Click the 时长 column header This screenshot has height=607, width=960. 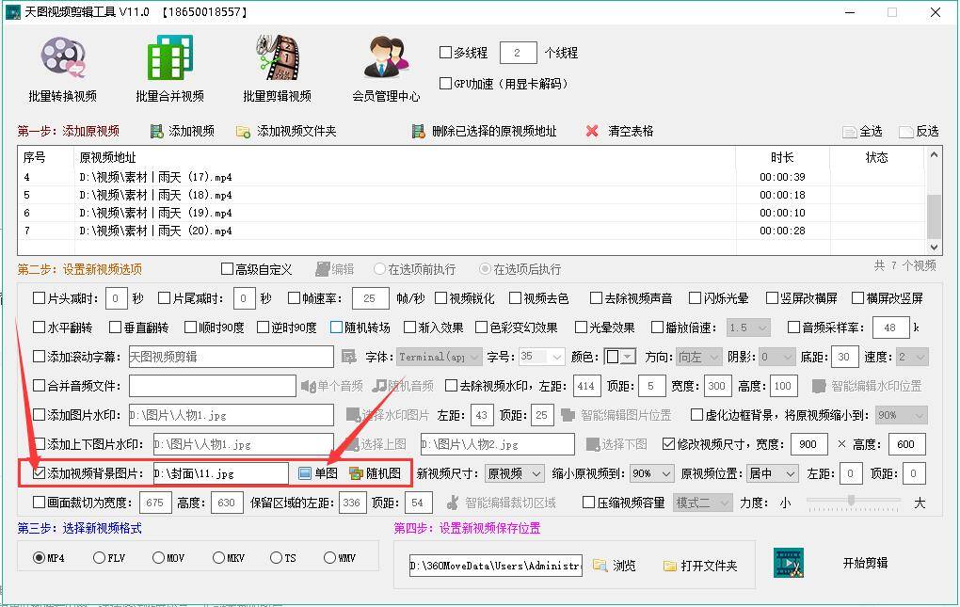pos(782,158)
